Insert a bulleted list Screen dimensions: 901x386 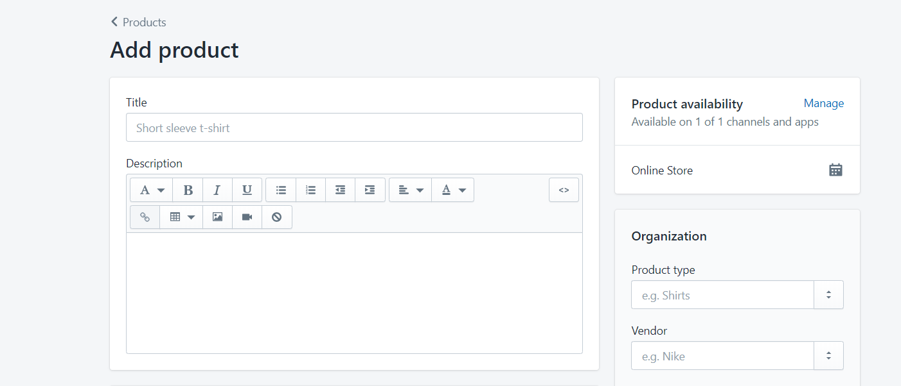point(281,190)
